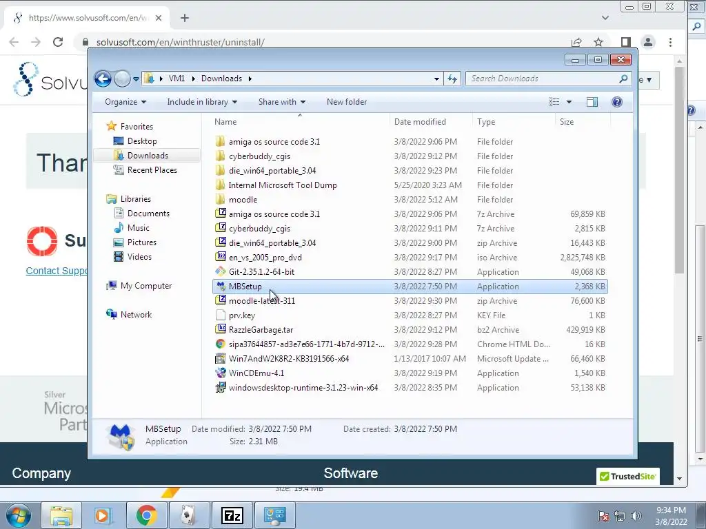
Task: Select Recent Places in navigation pane
Action: (x=152, y=170)
